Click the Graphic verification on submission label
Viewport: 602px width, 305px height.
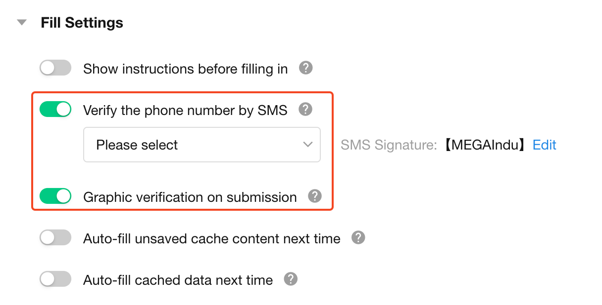tap(190, 197)
